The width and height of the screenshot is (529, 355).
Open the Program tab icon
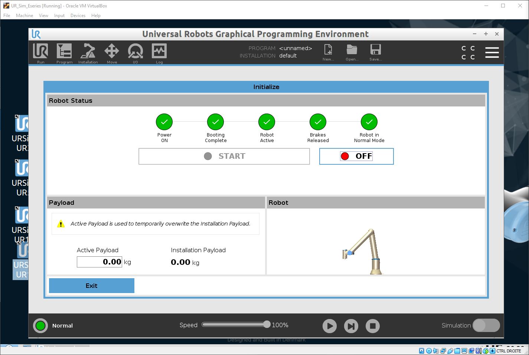[64, 52]
